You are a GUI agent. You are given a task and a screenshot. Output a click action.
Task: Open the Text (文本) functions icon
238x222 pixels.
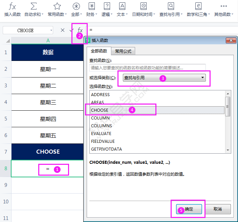click(x=122, y=6)
